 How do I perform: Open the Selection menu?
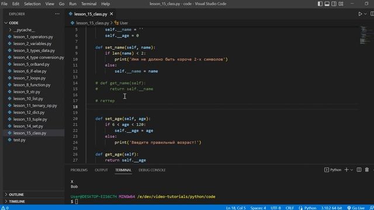click(x=32, y=4)
